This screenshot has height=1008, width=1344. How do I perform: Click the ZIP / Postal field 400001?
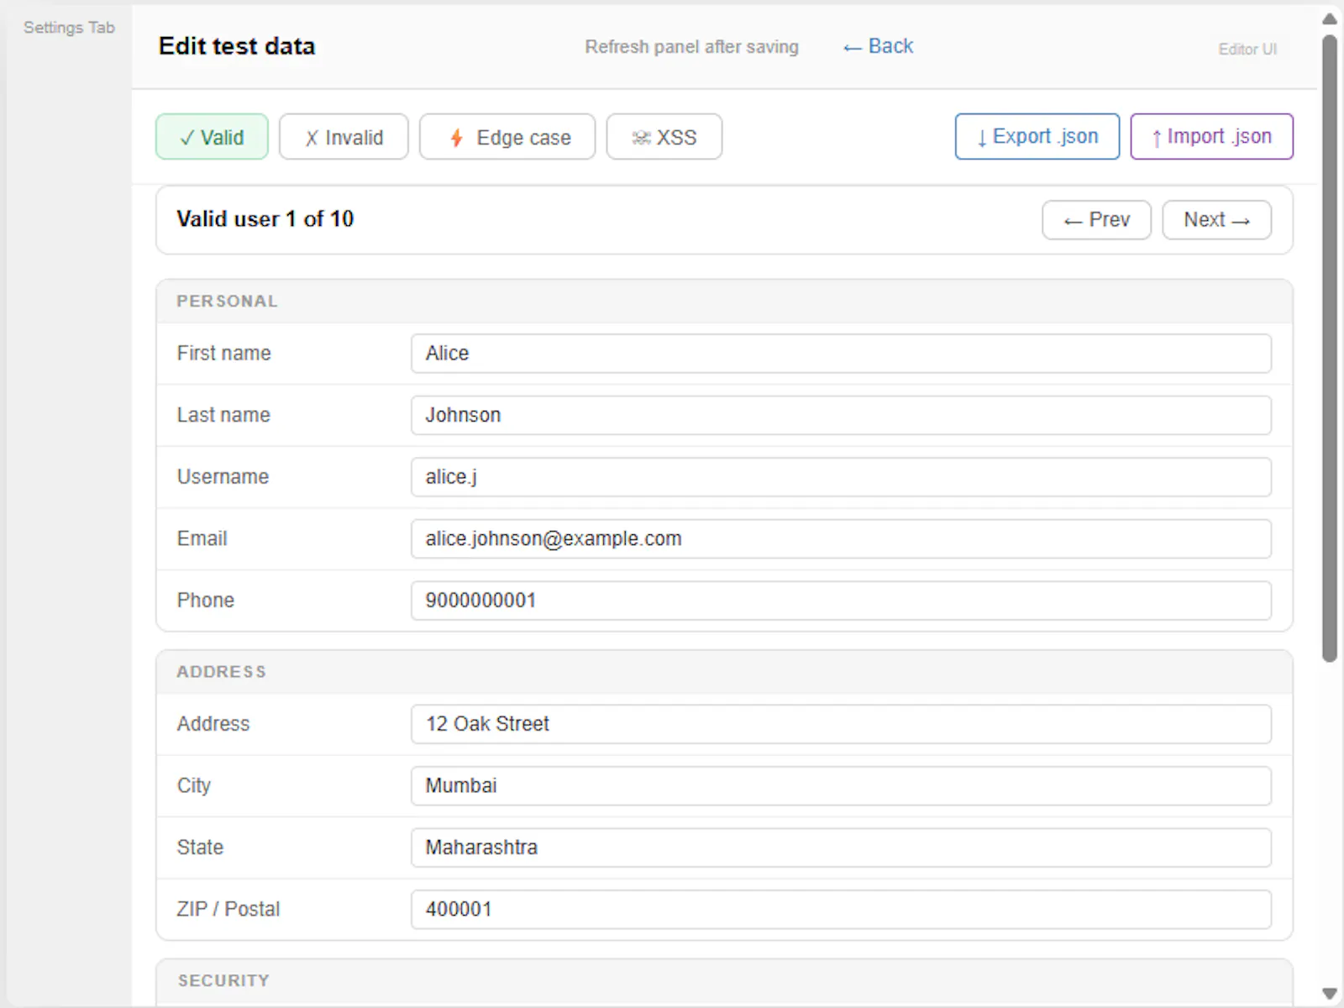point(841,909)
